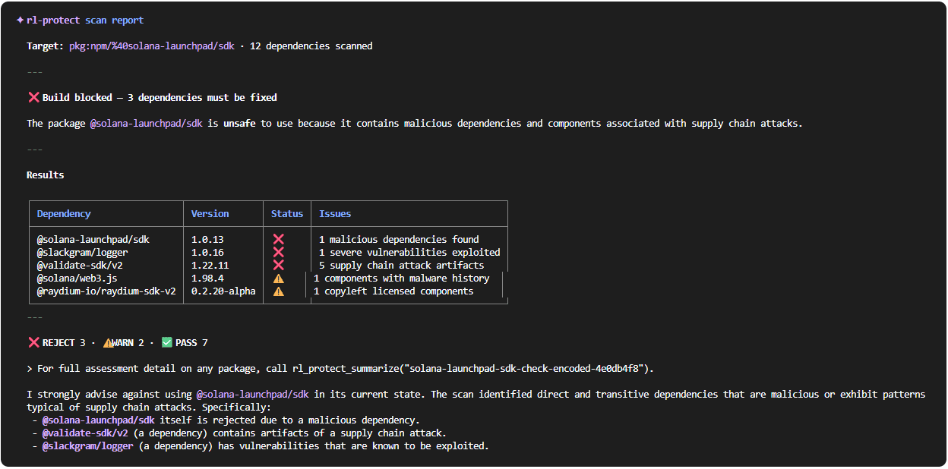Image resolution: width=948 pixels, height=469 pixels.
Task: Click the red X status for @slackgram/logger row
Action: (x=279, y=252)
